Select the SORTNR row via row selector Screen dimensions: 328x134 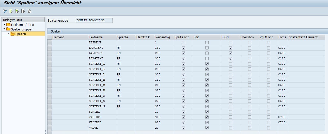[x=50, y=112]
